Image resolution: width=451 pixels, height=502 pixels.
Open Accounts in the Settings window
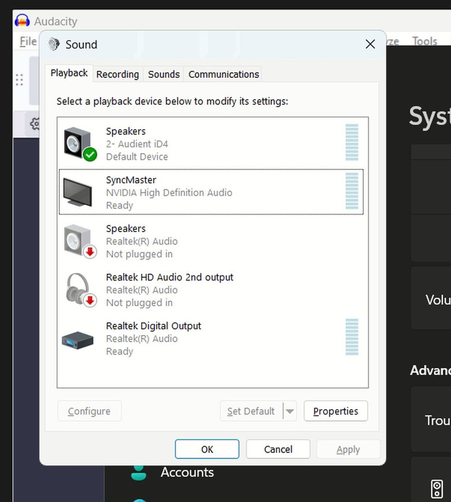click(188, 473)
